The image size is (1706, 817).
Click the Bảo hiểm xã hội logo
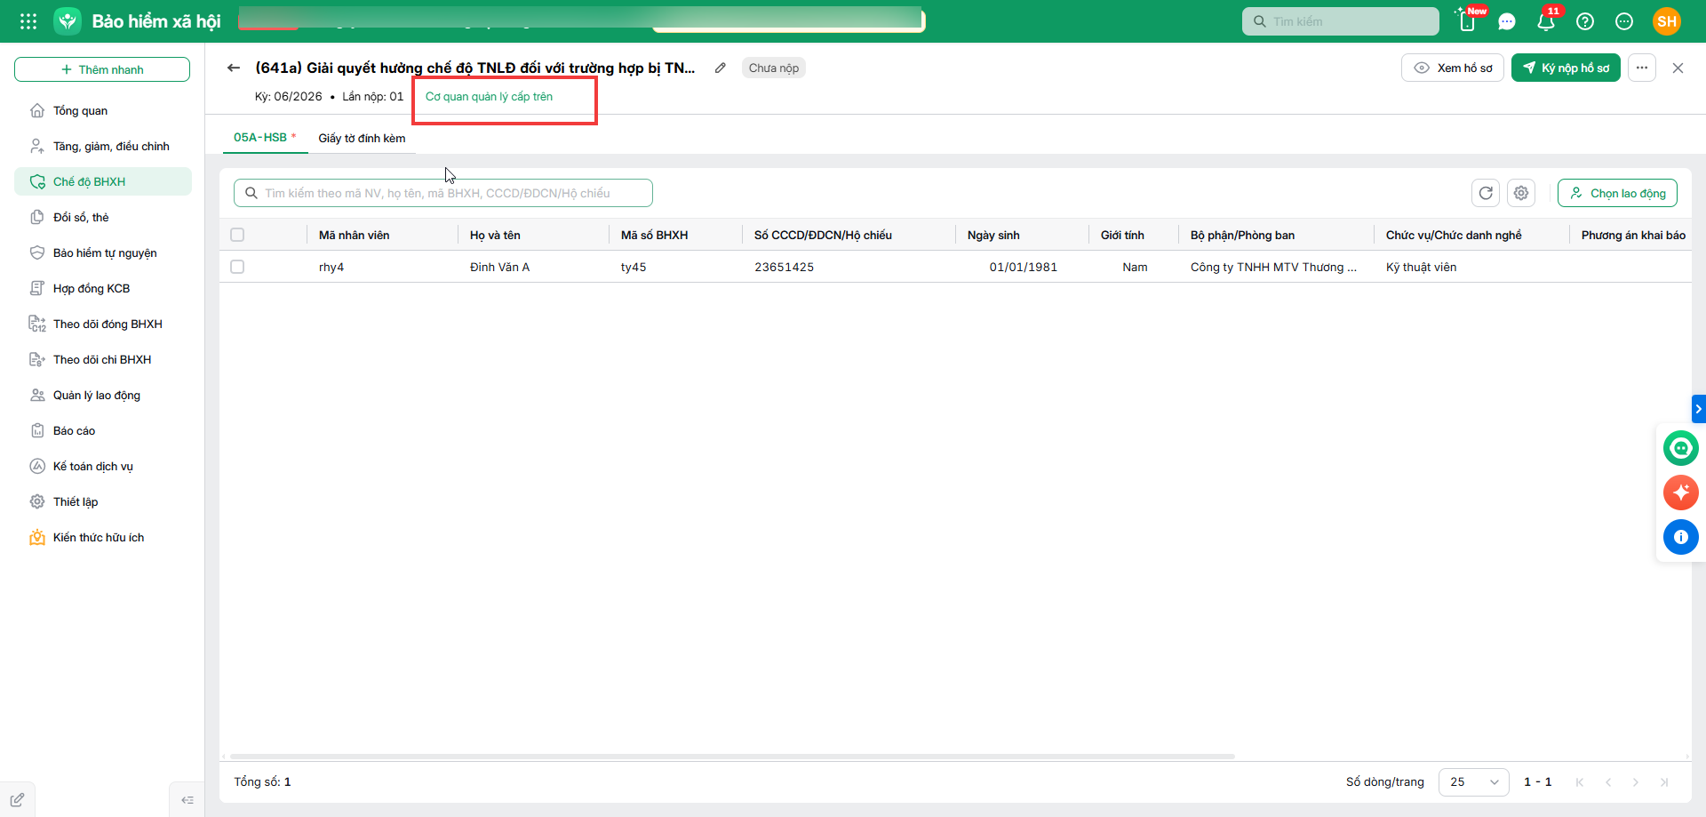click(68, 21)
